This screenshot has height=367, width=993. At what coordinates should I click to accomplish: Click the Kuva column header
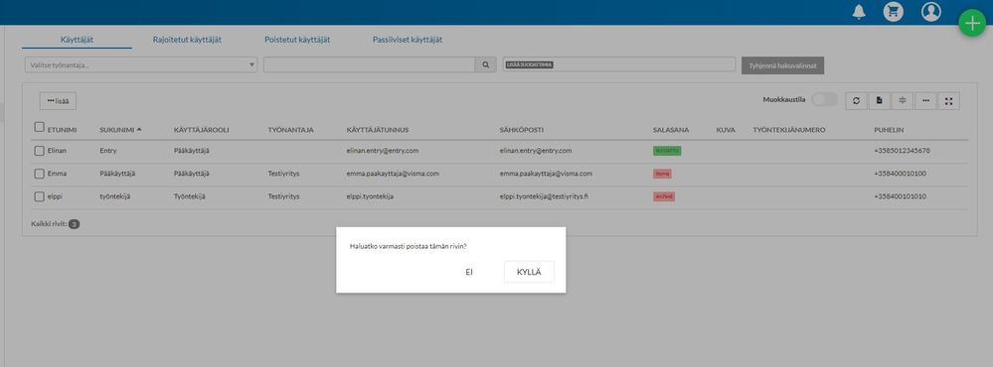click(x=726, y=130)
